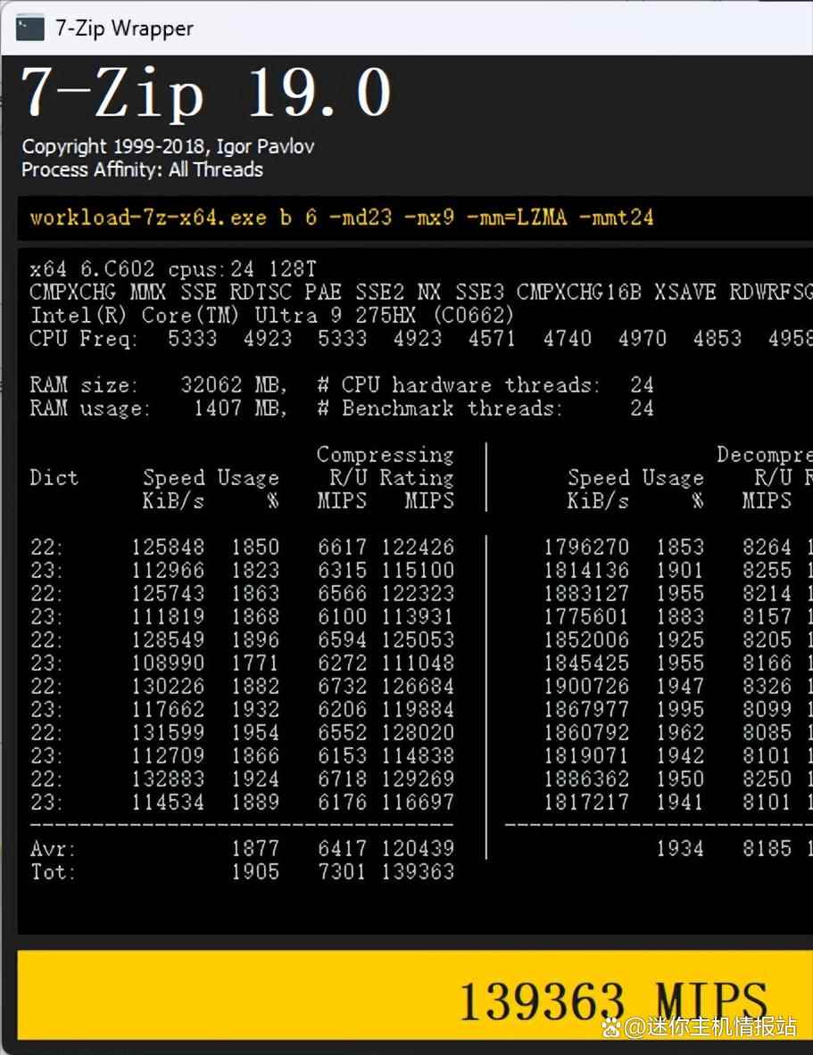
Task: Click compression speed value 108990
Action: (168, 663)
